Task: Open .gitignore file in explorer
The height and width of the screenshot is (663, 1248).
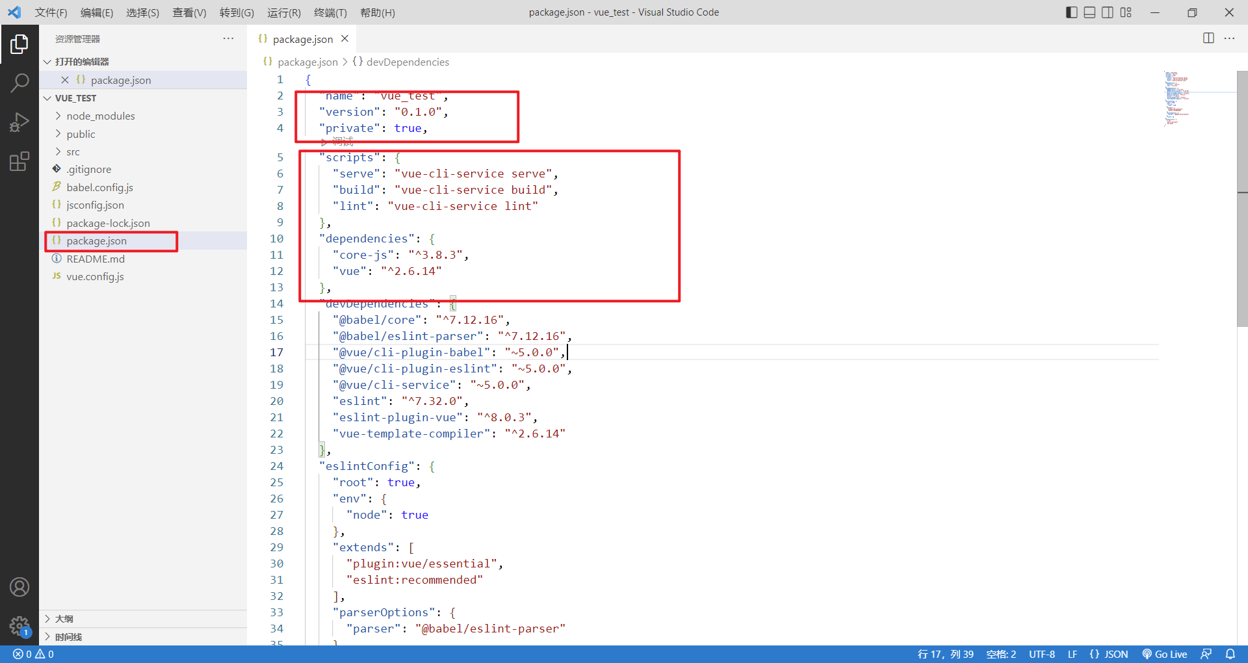Action: (143, 169)
